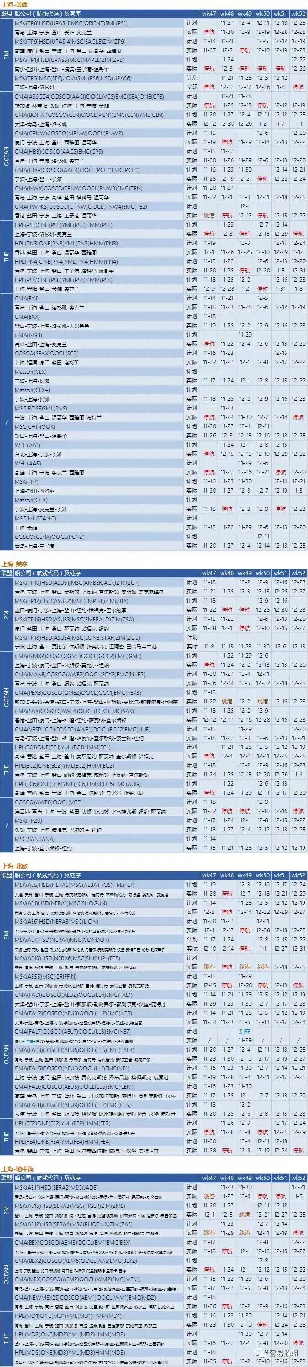Click row MSK(TP8)HSD(UPAS 1)MSC(ORIENT)SML(PS1)
This screenshot has height=1367, width=308.
98,23
